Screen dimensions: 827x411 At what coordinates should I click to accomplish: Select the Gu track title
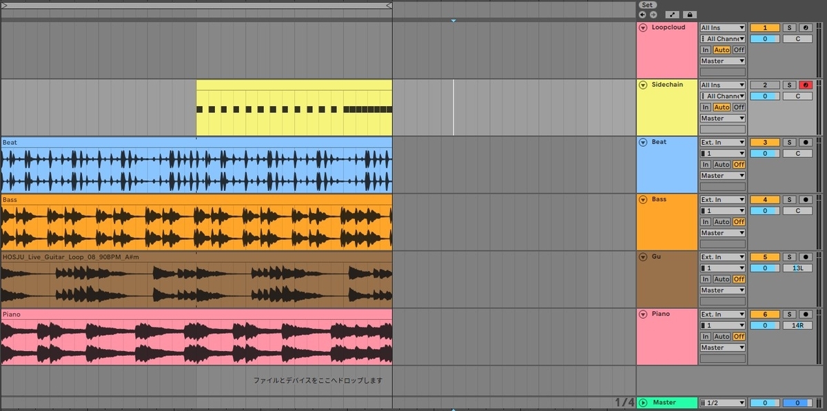click(x=656, y=257)
